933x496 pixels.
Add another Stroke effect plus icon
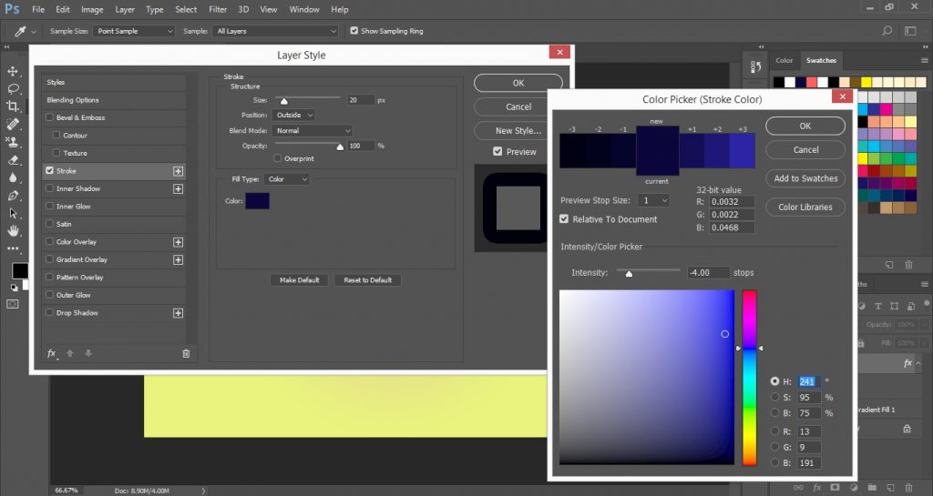pyautogui.click(x=178, y=171)
